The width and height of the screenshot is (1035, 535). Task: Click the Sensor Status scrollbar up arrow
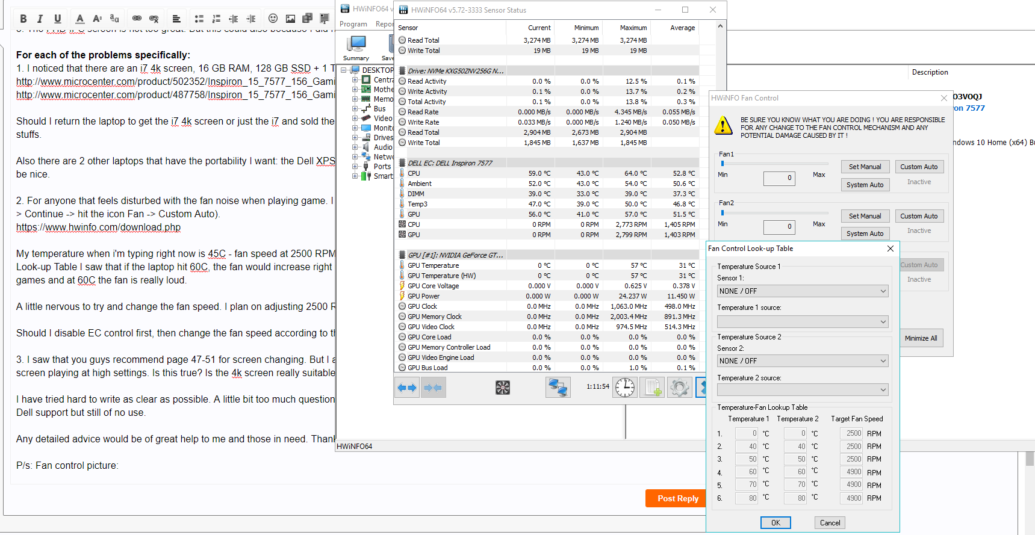tap(720, 26)
